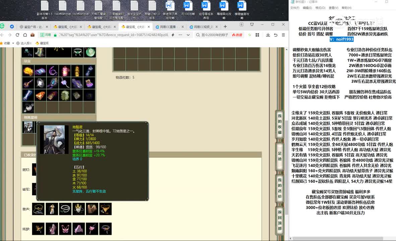Close the 鉴宝广场 tab
Image resolution: width=396 pixels, height=241 pixels.
(x=47, y=27)
